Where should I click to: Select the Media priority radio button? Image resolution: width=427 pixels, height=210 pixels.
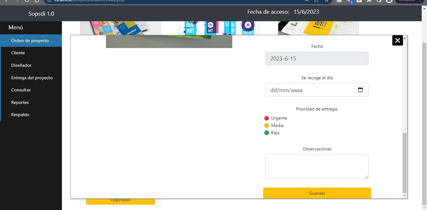click(267, 125)
